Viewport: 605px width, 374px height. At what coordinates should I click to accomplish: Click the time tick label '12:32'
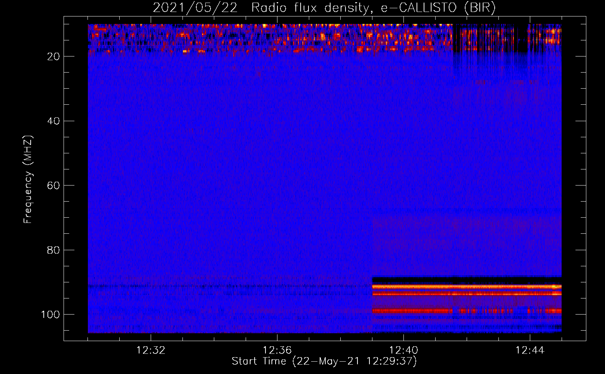(x=151, y=350)
